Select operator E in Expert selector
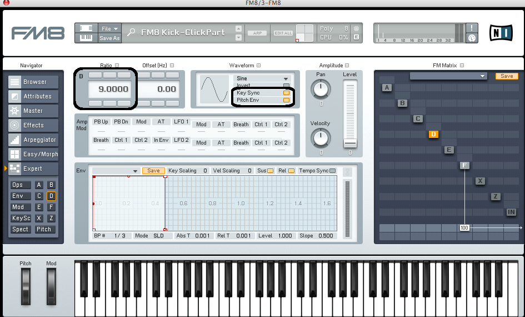Screen dimensions: 525x317 [x=39, y=207]
